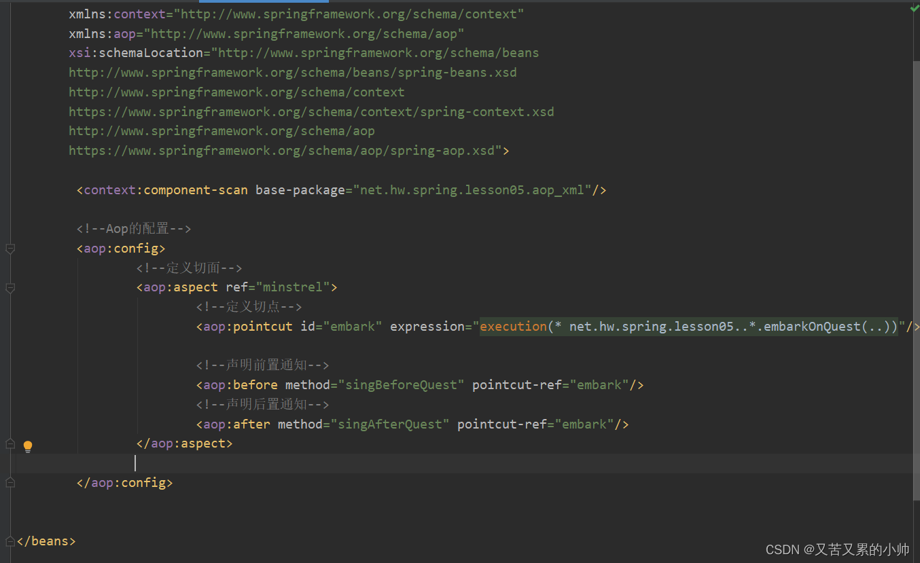Click the spring-aop.xsd URL line
Screen dimensions: 920x563
tap(285, 151)
